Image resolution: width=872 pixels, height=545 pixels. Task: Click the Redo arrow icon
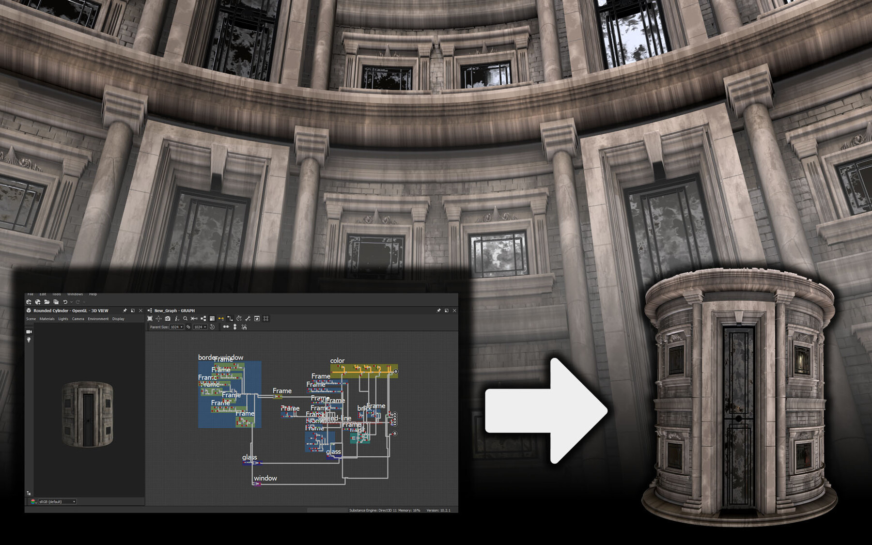(78, 302)
